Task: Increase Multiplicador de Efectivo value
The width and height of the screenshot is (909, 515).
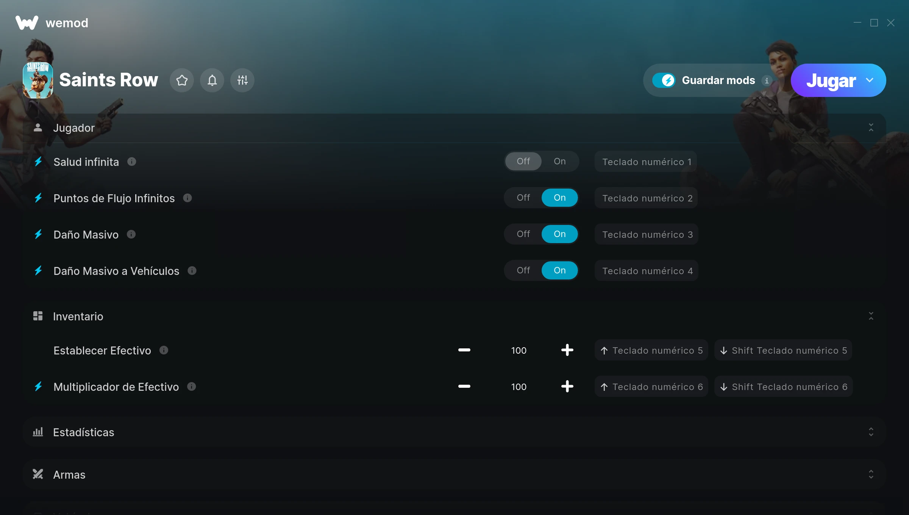Action: point(567,387)
